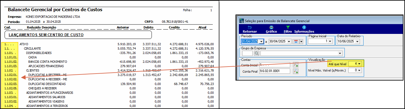This screenshot has width=405, height=109.
Task: Expand the period end date dropdown
Action: (x=289, y=41)
